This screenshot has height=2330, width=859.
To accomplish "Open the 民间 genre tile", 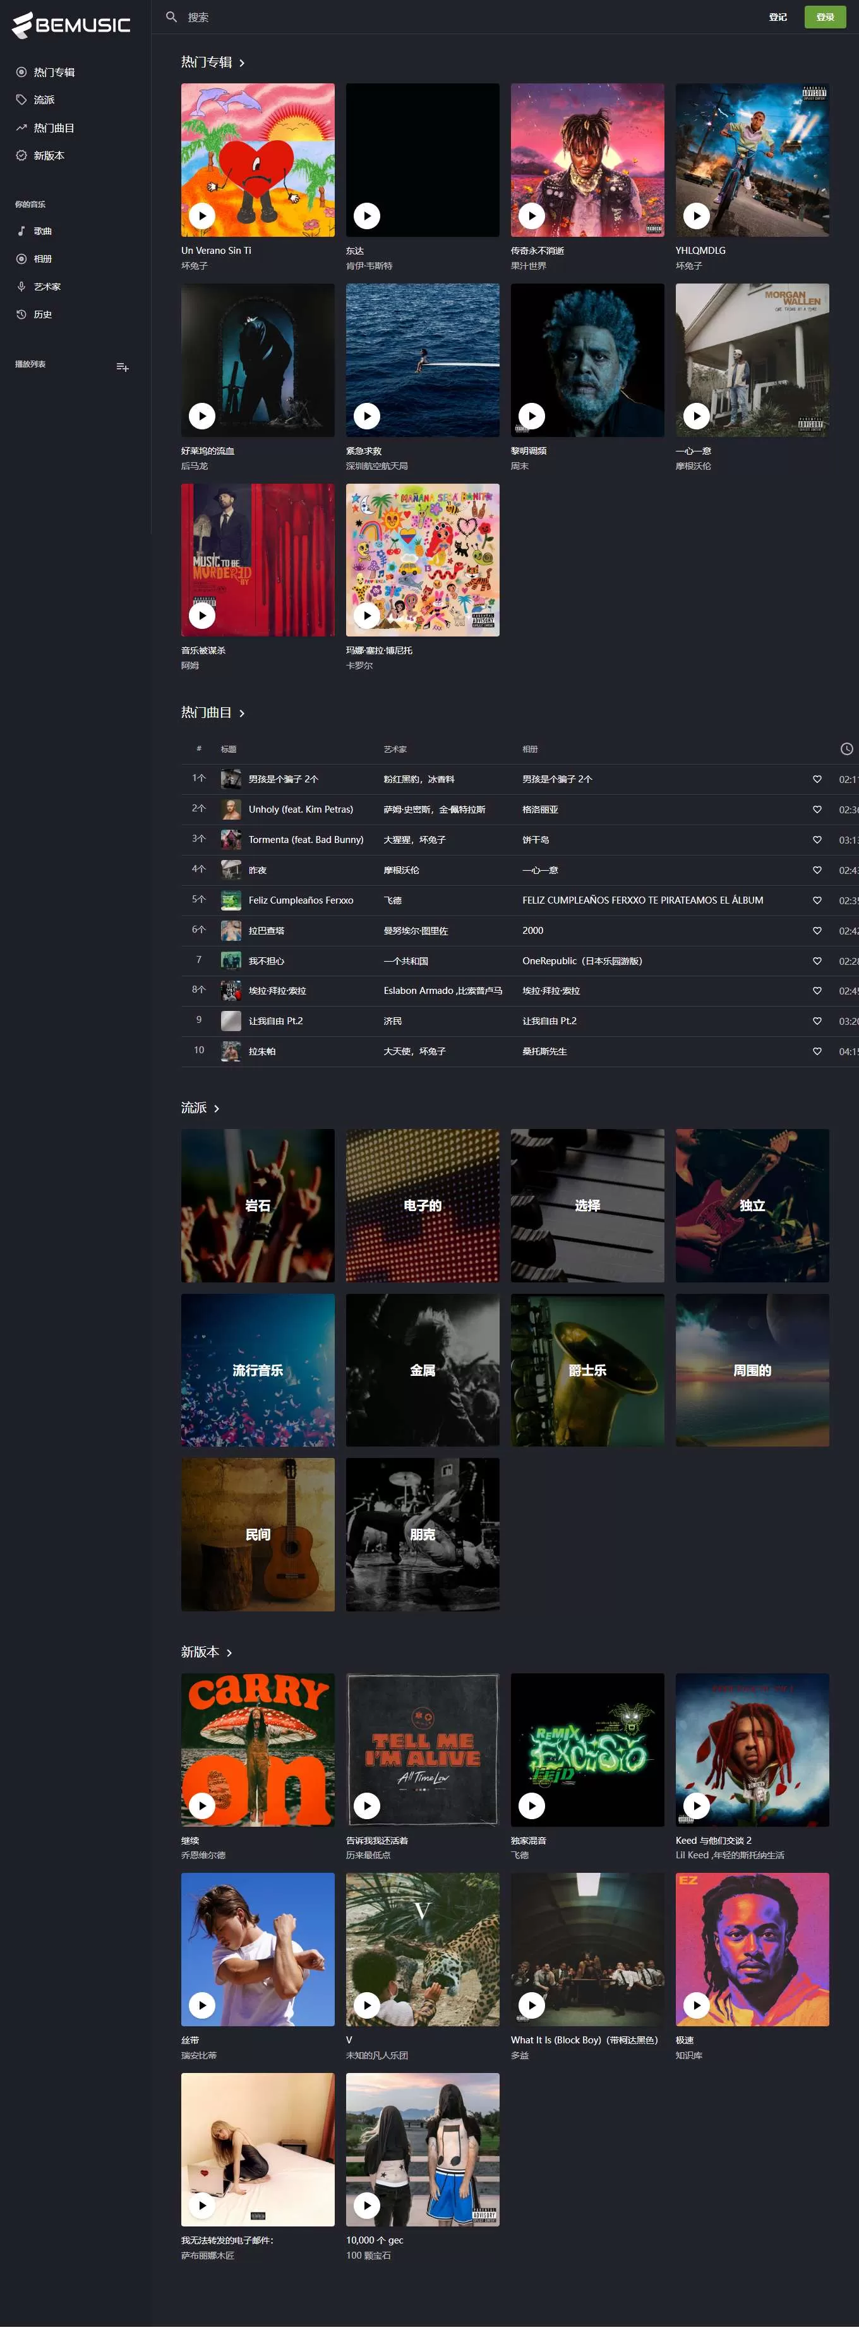I will [x=258, y=1535].
